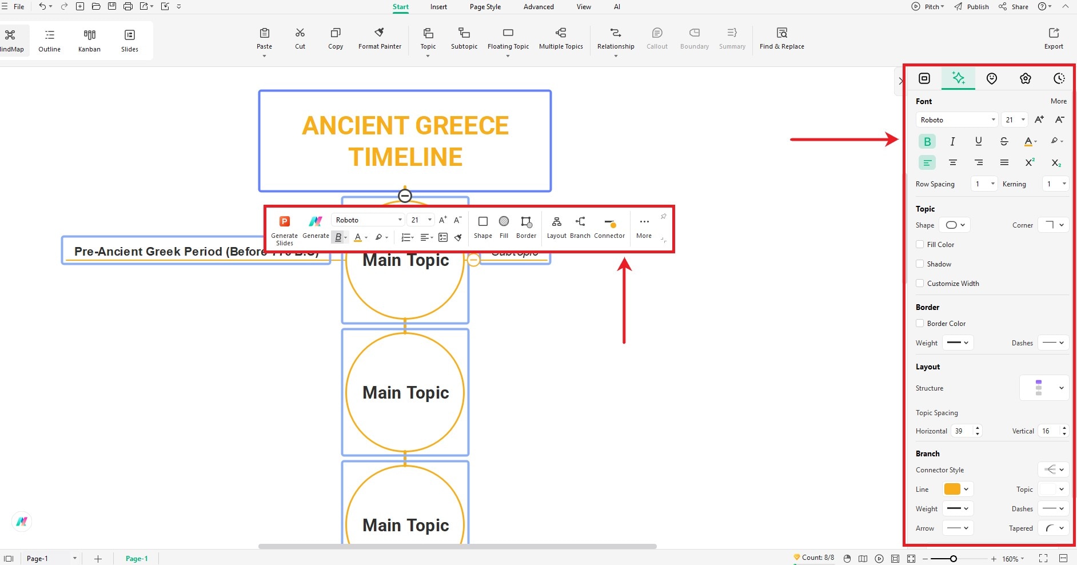The width and height of the screenshot is (1077, 565).
Task: Enable the Customize Width checkbox
Action: [920, 283]
